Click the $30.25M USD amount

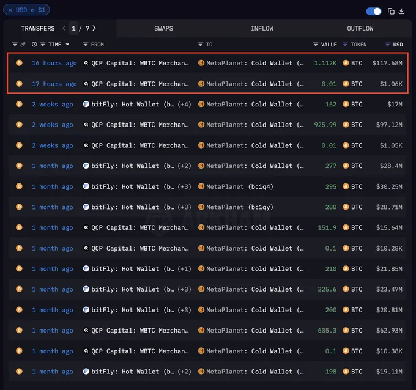(389, 186)
